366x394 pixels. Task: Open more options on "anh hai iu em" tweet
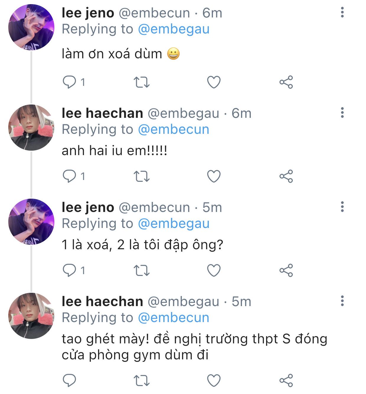click(342, 113)
